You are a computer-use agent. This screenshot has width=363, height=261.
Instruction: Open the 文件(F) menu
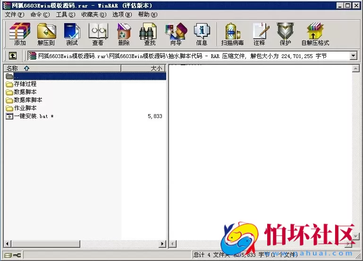15,15
